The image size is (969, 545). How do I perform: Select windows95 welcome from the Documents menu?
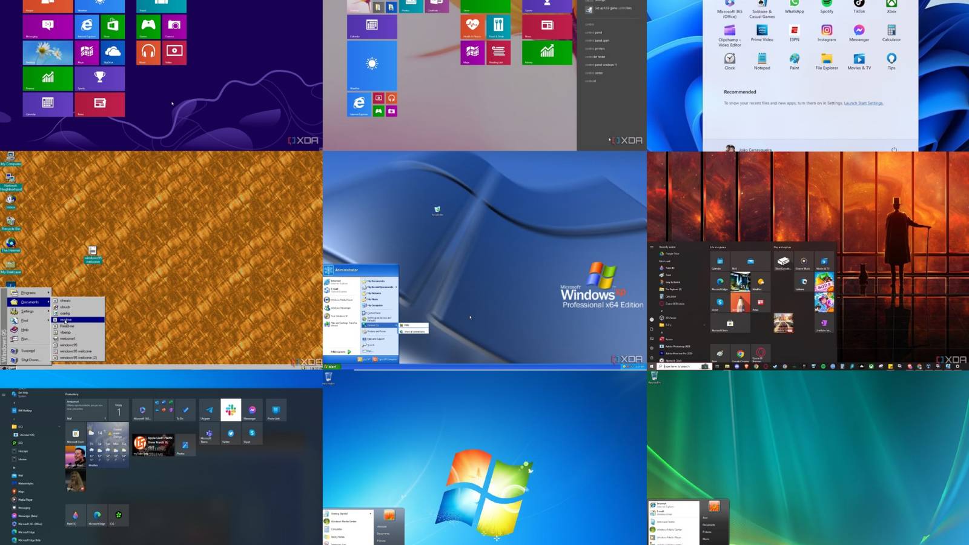[x=76, y=351]
